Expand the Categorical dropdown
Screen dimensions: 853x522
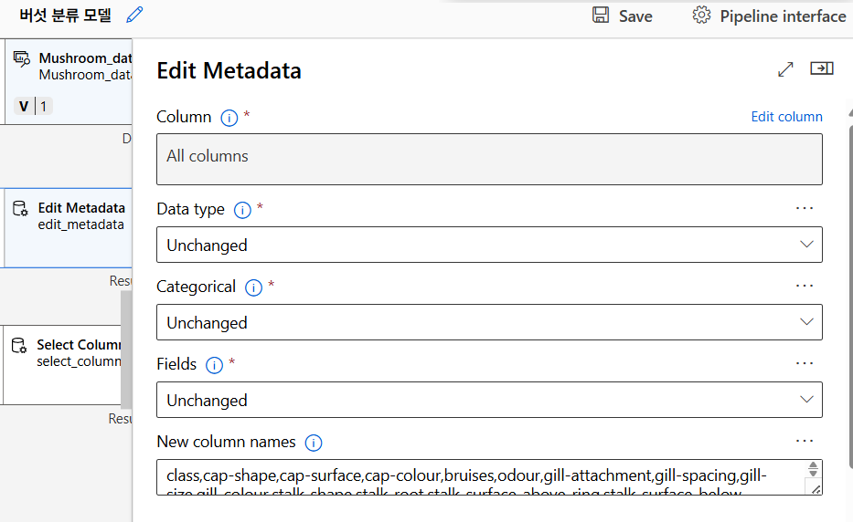489,322
